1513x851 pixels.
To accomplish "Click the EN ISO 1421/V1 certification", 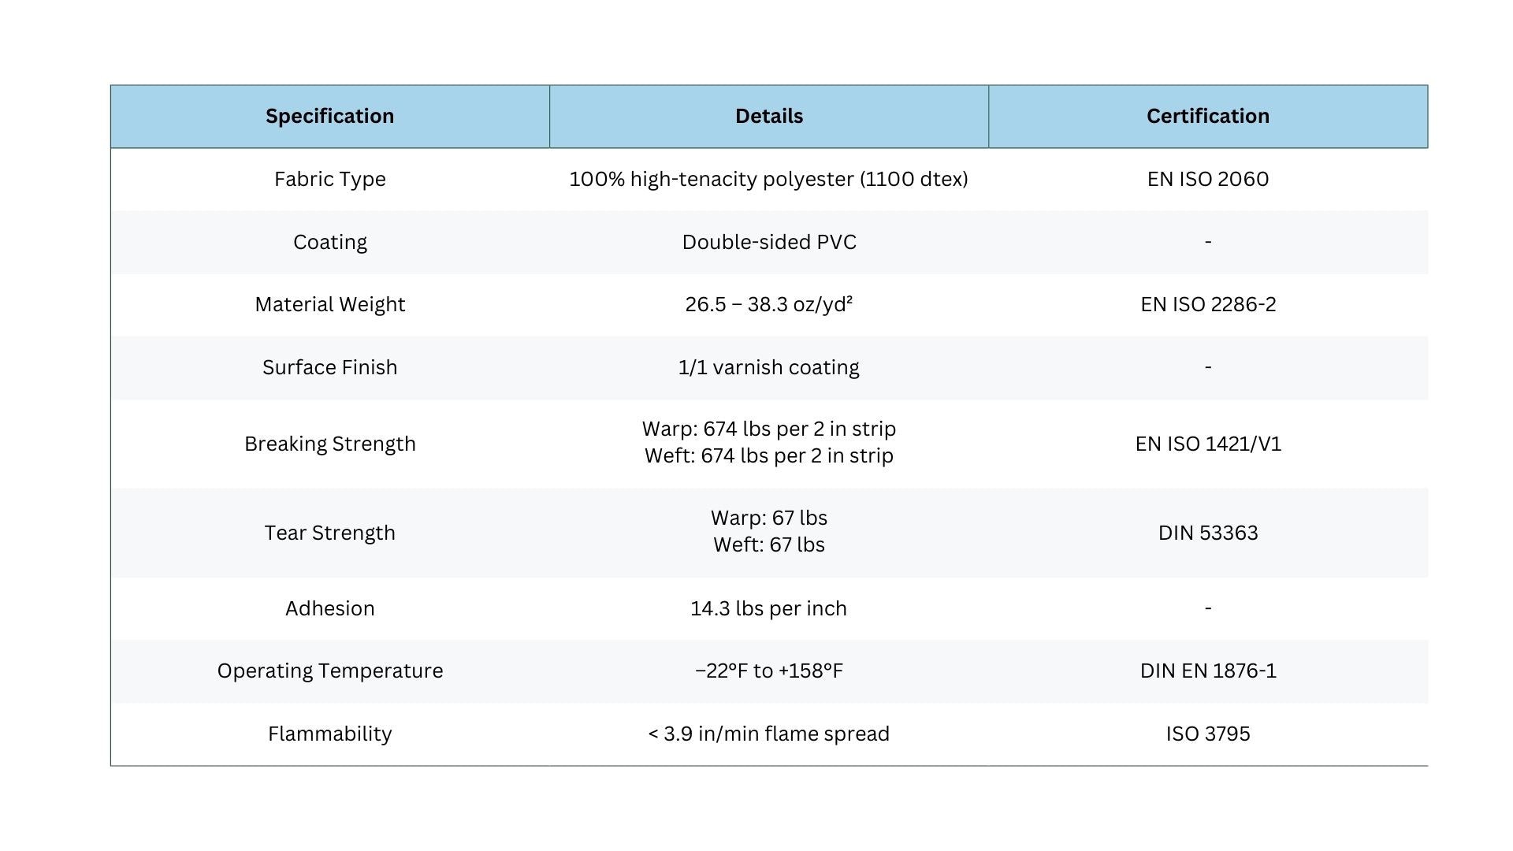I will point(1207,444).
